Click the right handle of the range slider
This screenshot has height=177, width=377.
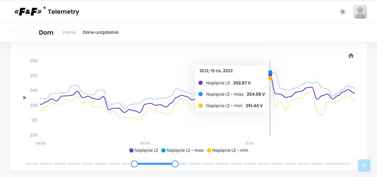[x=175, y=164]
